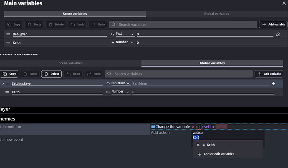Click the red X icon in Change the variable action
The width and height of the screenshot is (288, 168).
coord(193,127)
